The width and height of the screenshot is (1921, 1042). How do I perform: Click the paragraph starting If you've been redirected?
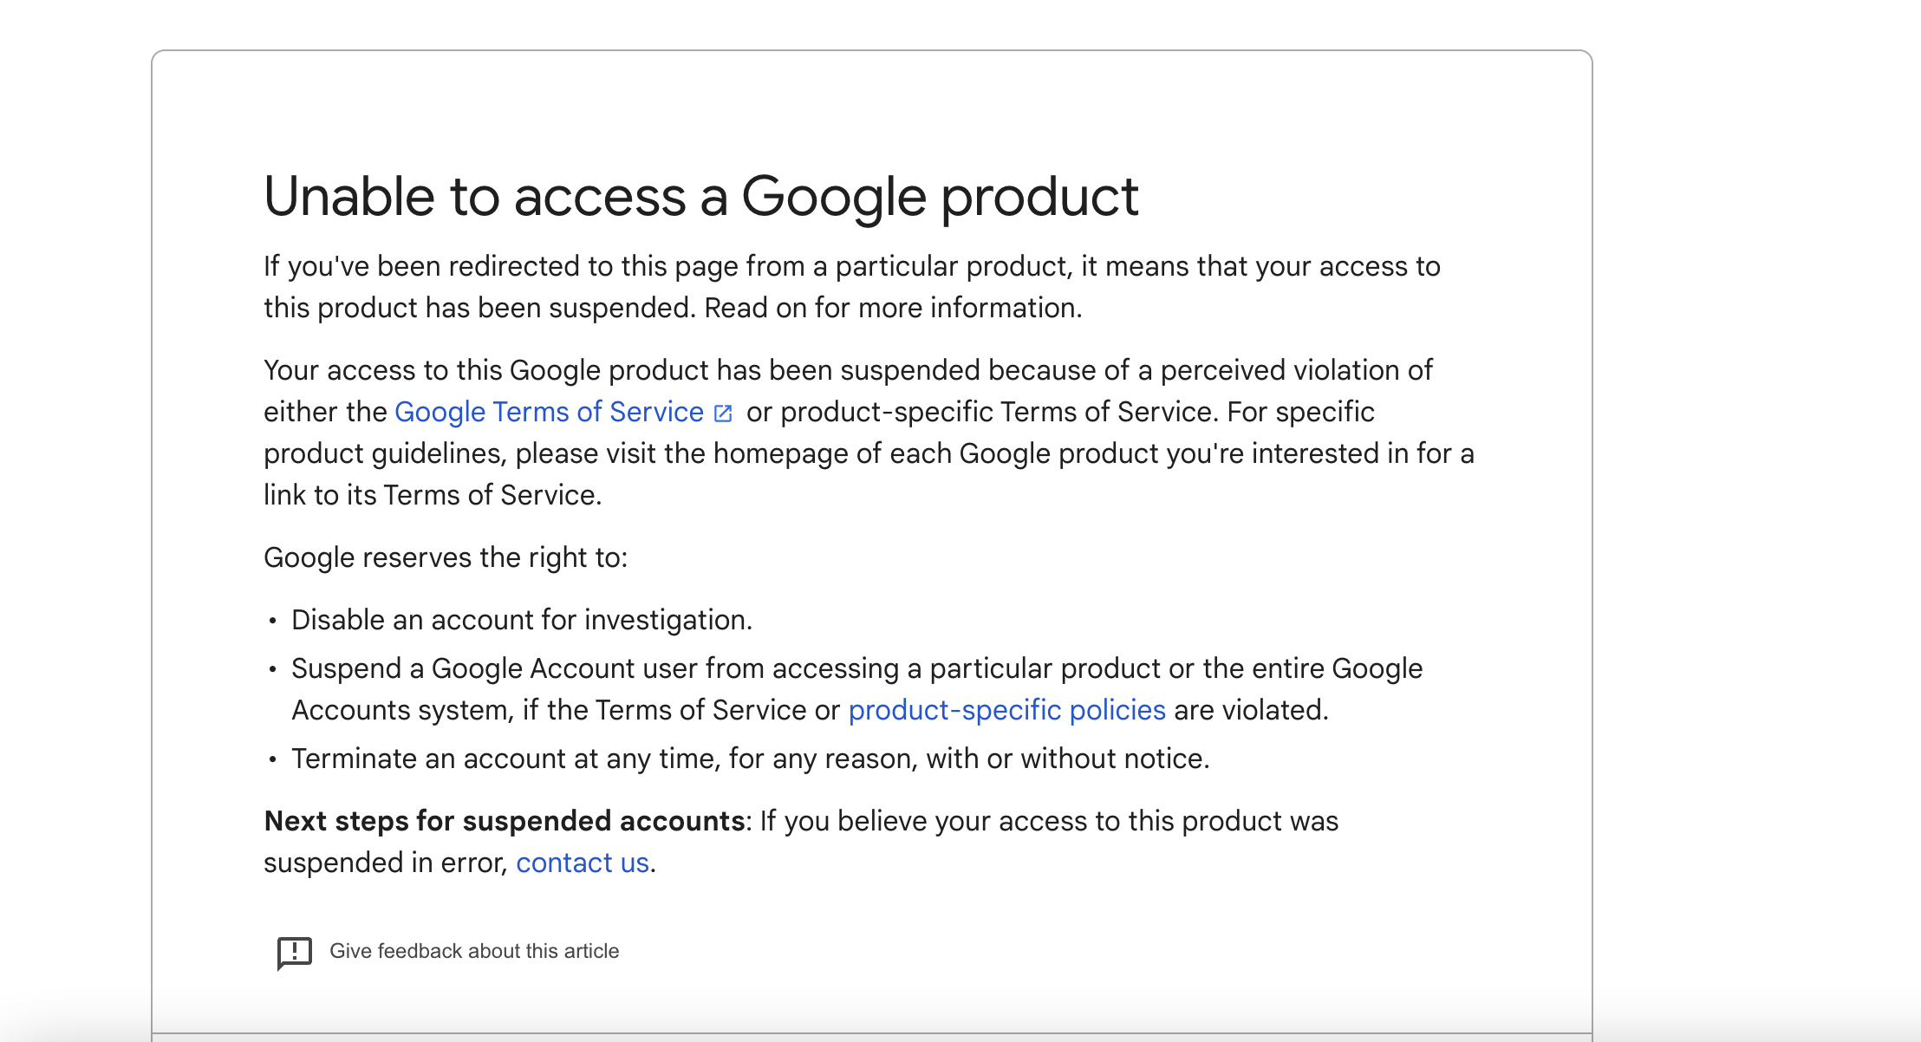click(851, 267)
